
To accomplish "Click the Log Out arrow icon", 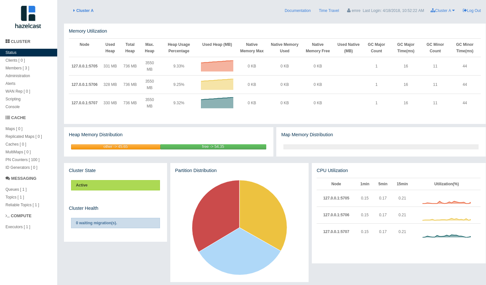I will (x=465, y=11).
